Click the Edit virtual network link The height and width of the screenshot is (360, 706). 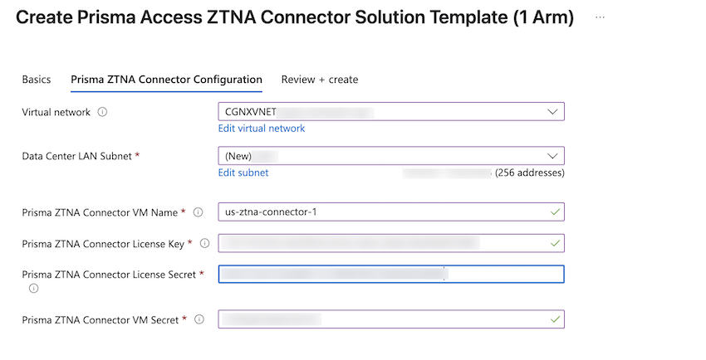click(261, 129)
